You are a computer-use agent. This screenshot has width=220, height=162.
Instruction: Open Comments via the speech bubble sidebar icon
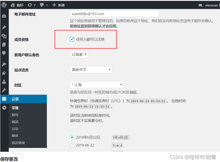(4, 53)
